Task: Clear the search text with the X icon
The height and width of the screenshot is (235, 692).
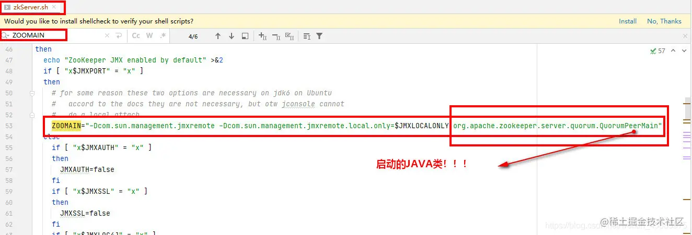Action: point(107,36)
